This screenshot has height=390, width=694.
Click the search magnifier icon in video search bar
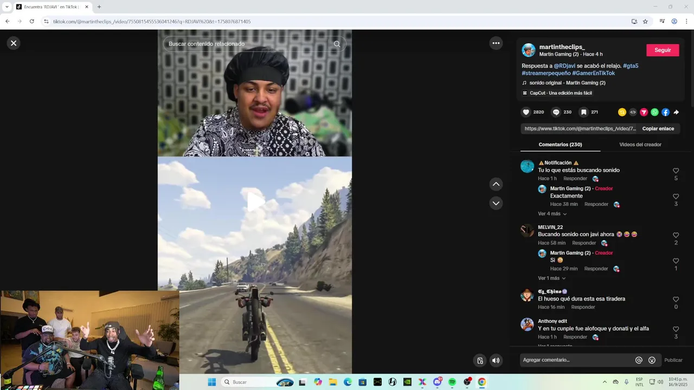click(337, 44)
